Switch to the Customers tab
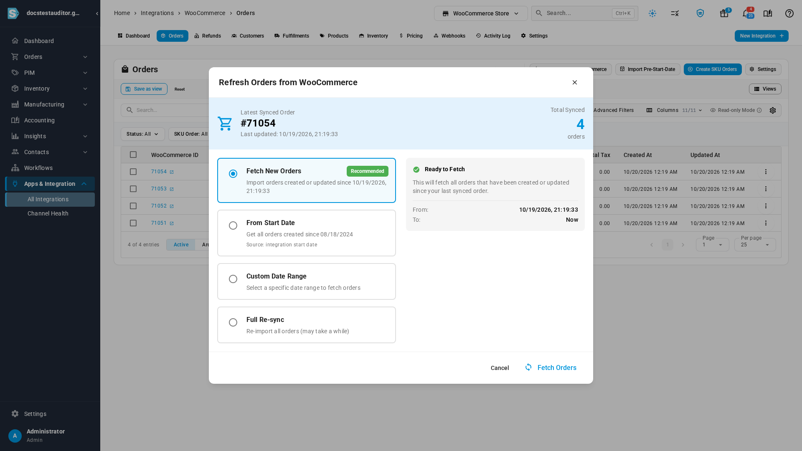 [248, 36]
